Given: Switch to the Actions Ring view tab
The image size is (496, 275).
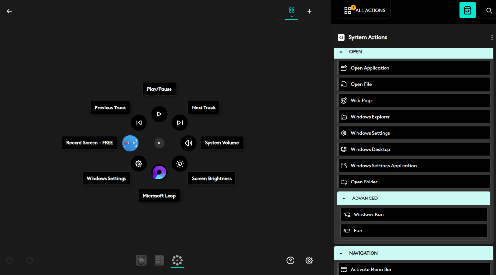Looking at the screenshot, I should point(177,260).
